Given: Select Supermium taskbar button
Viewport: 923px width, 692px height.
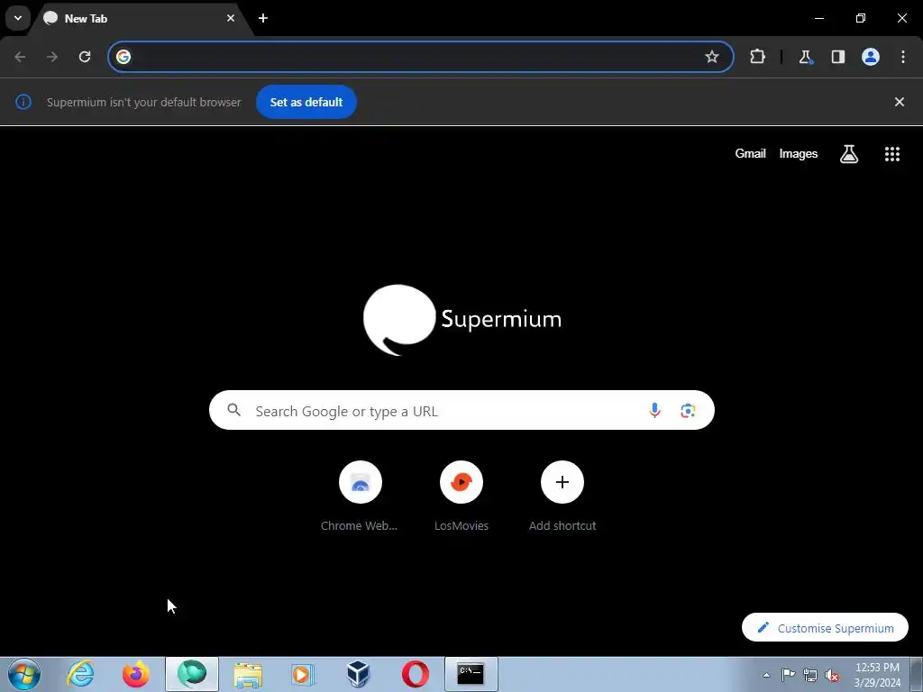Looking at the screenshot, I should [192, 674].
